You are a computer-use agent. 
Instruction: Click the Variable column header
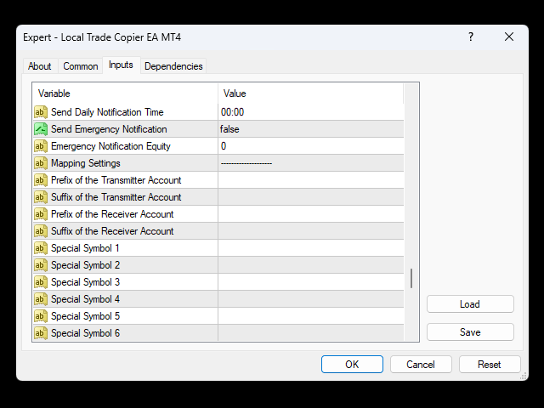pos(126,93)
